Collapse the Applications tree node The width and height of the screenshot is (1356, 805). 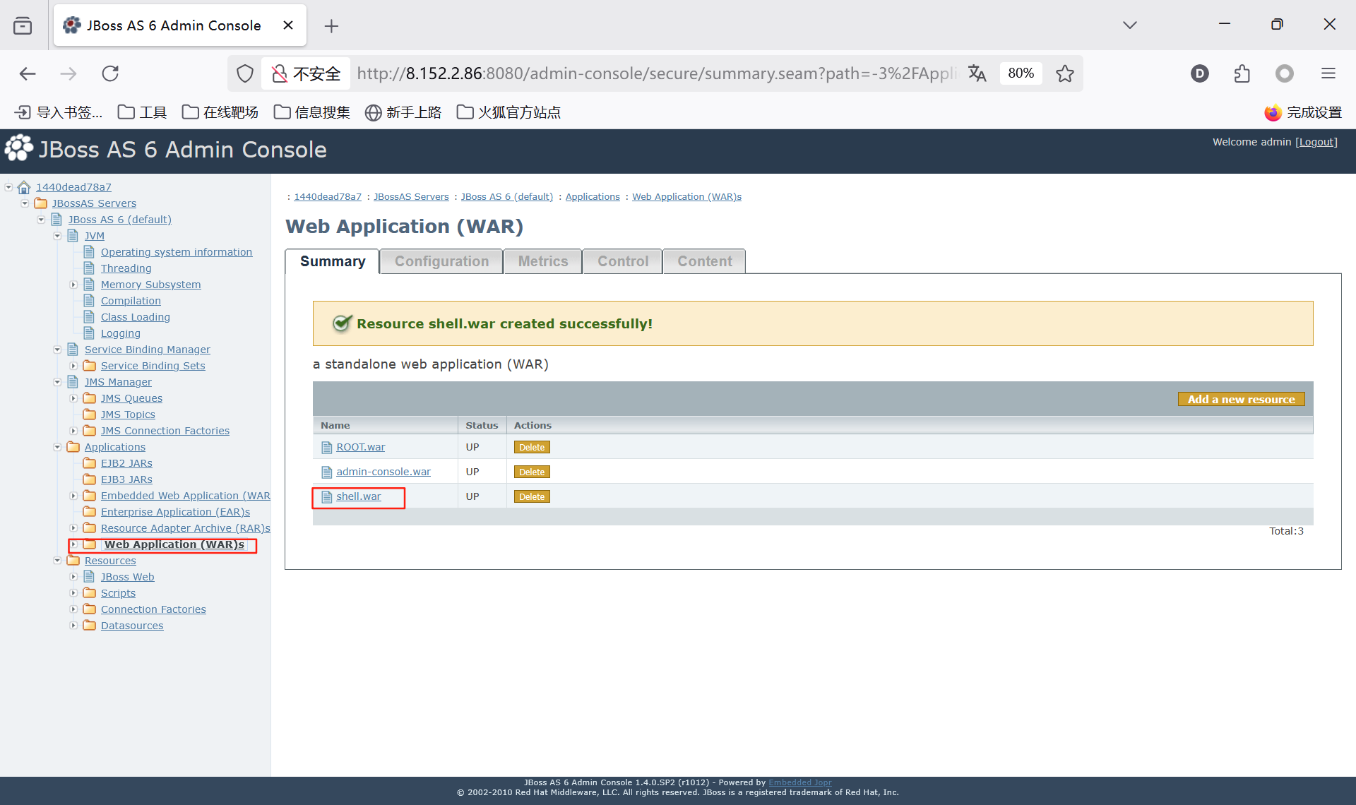coord(57,447)
